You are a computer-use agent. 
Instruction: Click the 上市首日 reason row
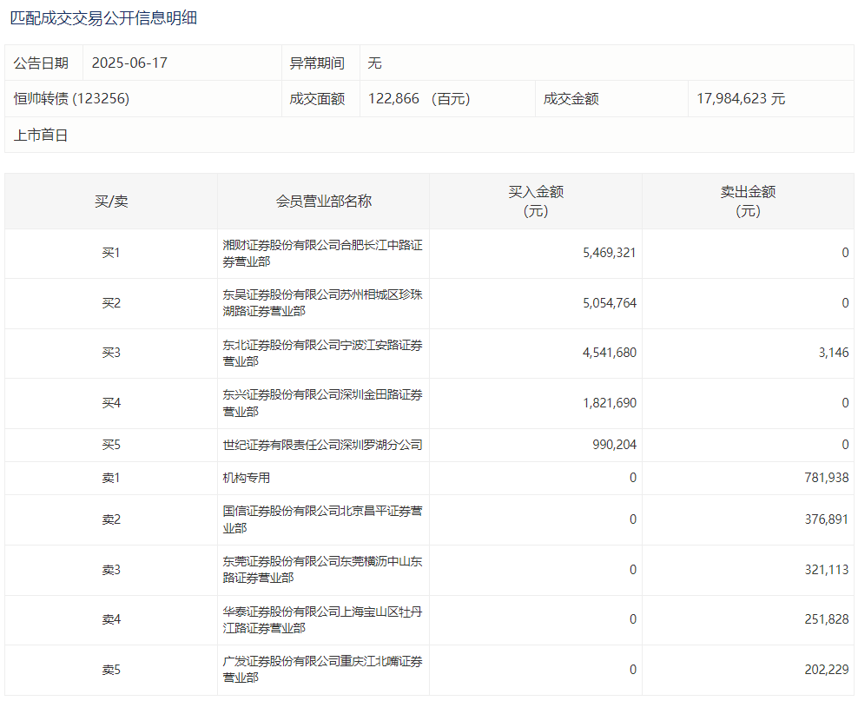coord(41,136)
